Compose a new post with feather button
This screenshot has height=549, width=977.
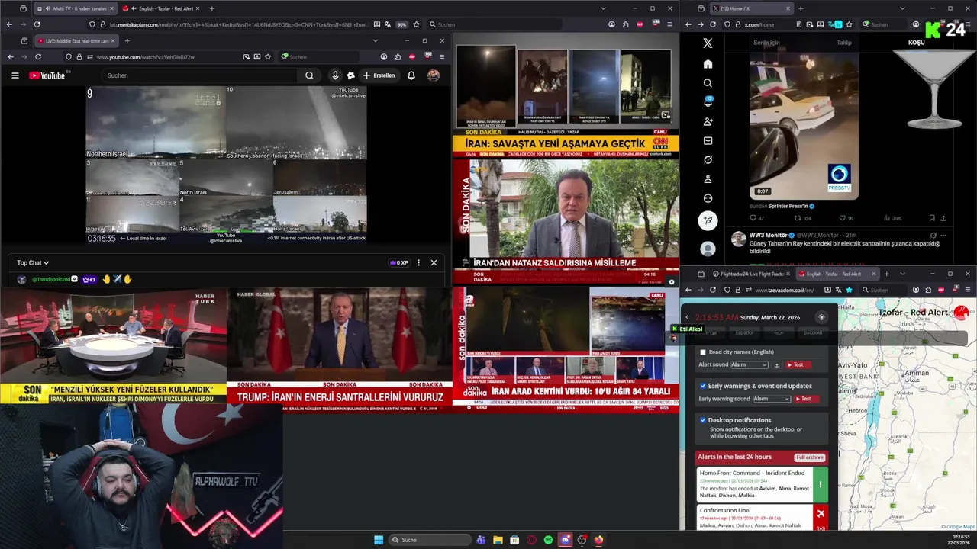point(708,220)
